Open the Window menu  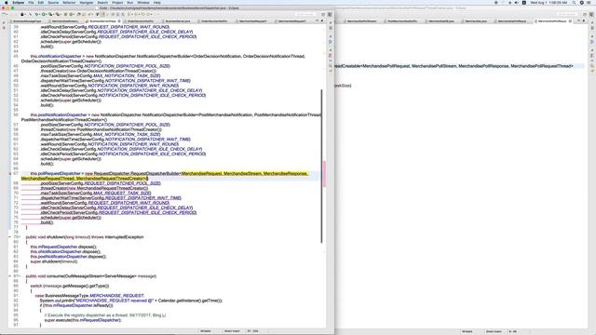[142, 2]
